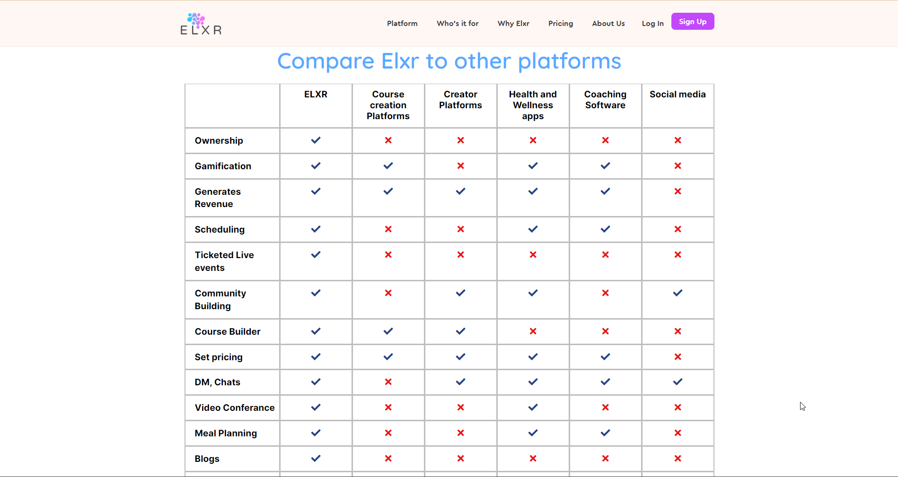Click the Community Building row label
Viewport: 898px width, 477px height.
coord(220,299)
